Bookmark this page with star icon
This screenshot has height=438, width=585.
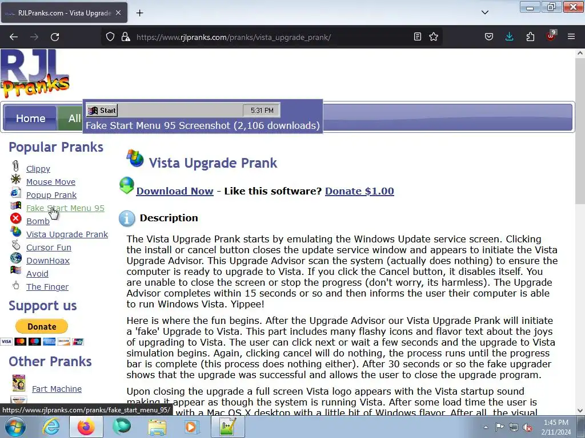434,37
